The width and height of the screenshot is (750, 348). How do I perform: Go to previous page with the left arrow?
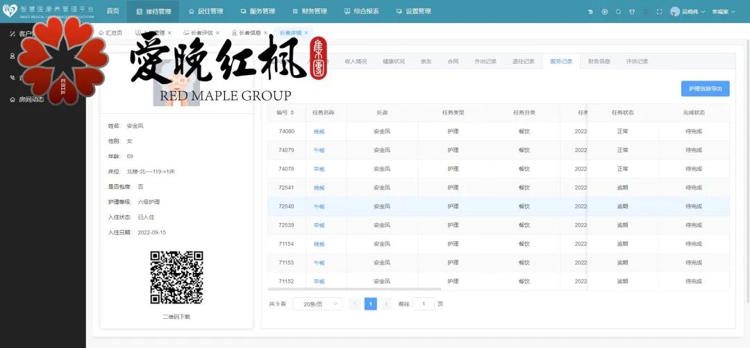click(x=355, y=304)
